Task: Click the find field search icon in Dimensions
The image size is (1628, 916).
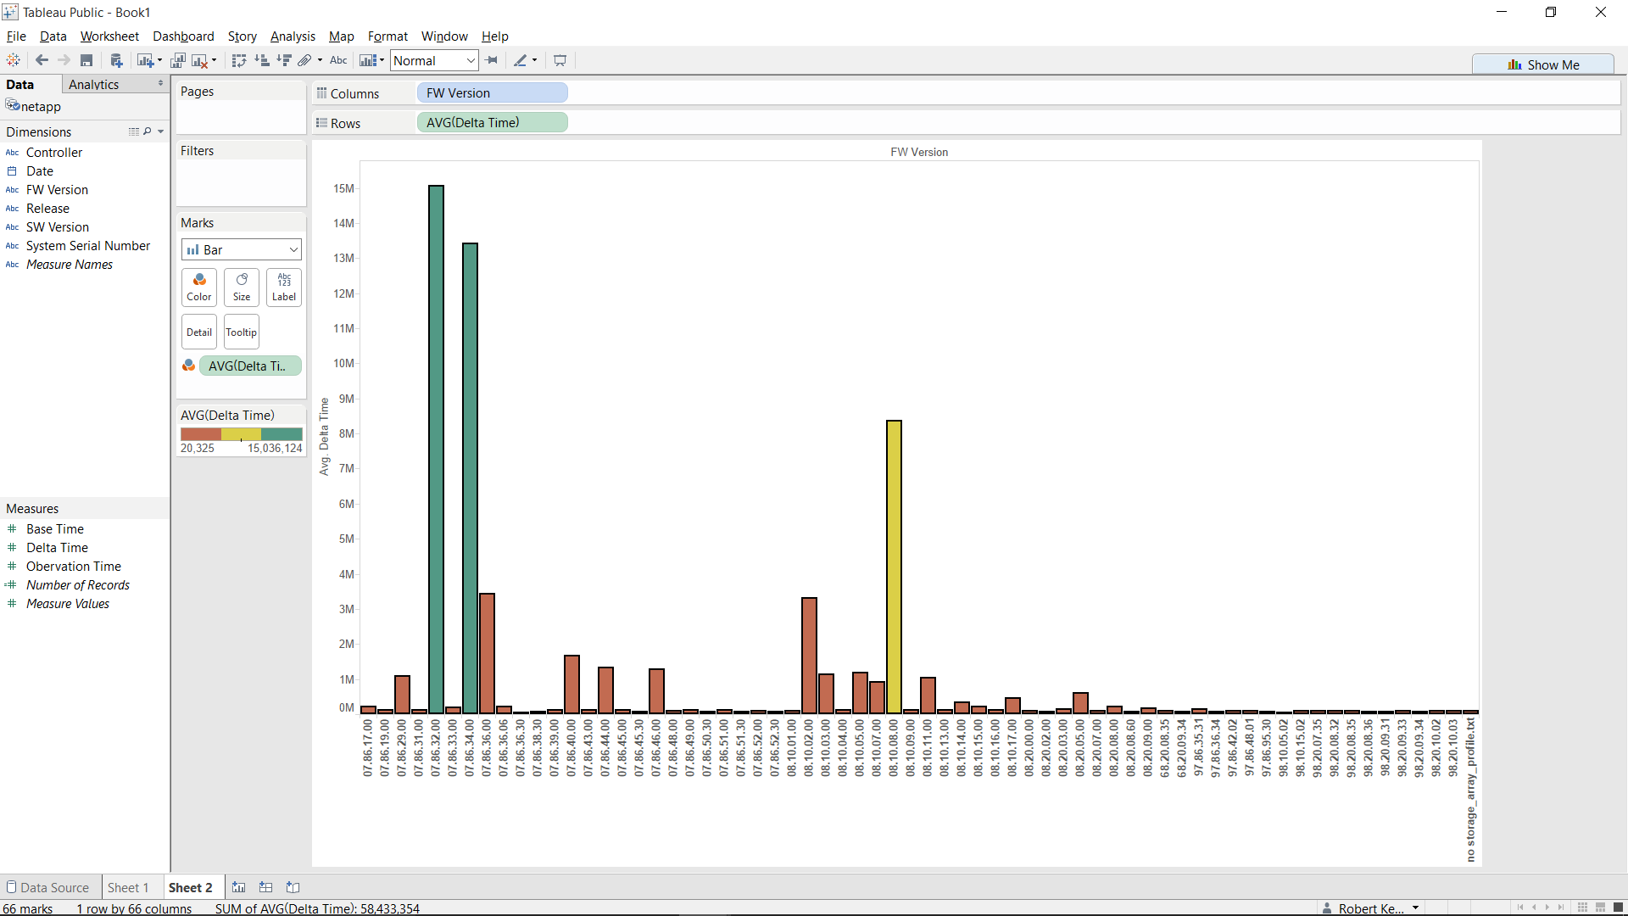Action: (x=148, y=131)
